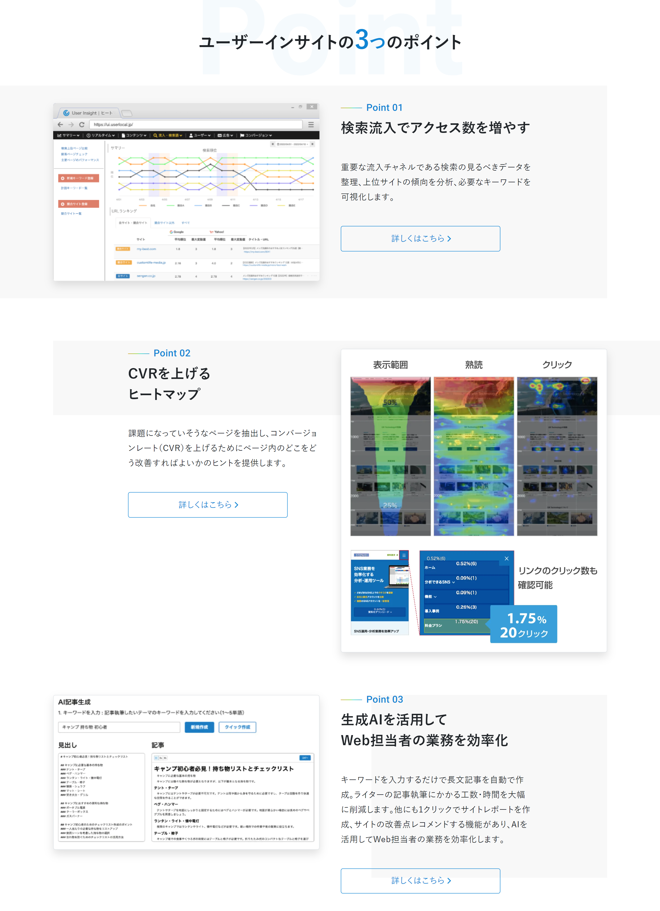
Task: Select the H2 heading icon in the 記事 editor
Action: pyautogui.click(x=161, y=758)
